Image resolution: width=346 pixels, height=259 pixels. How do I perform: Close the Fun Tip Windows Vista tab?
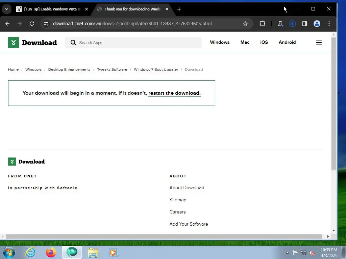pos(86,9)
